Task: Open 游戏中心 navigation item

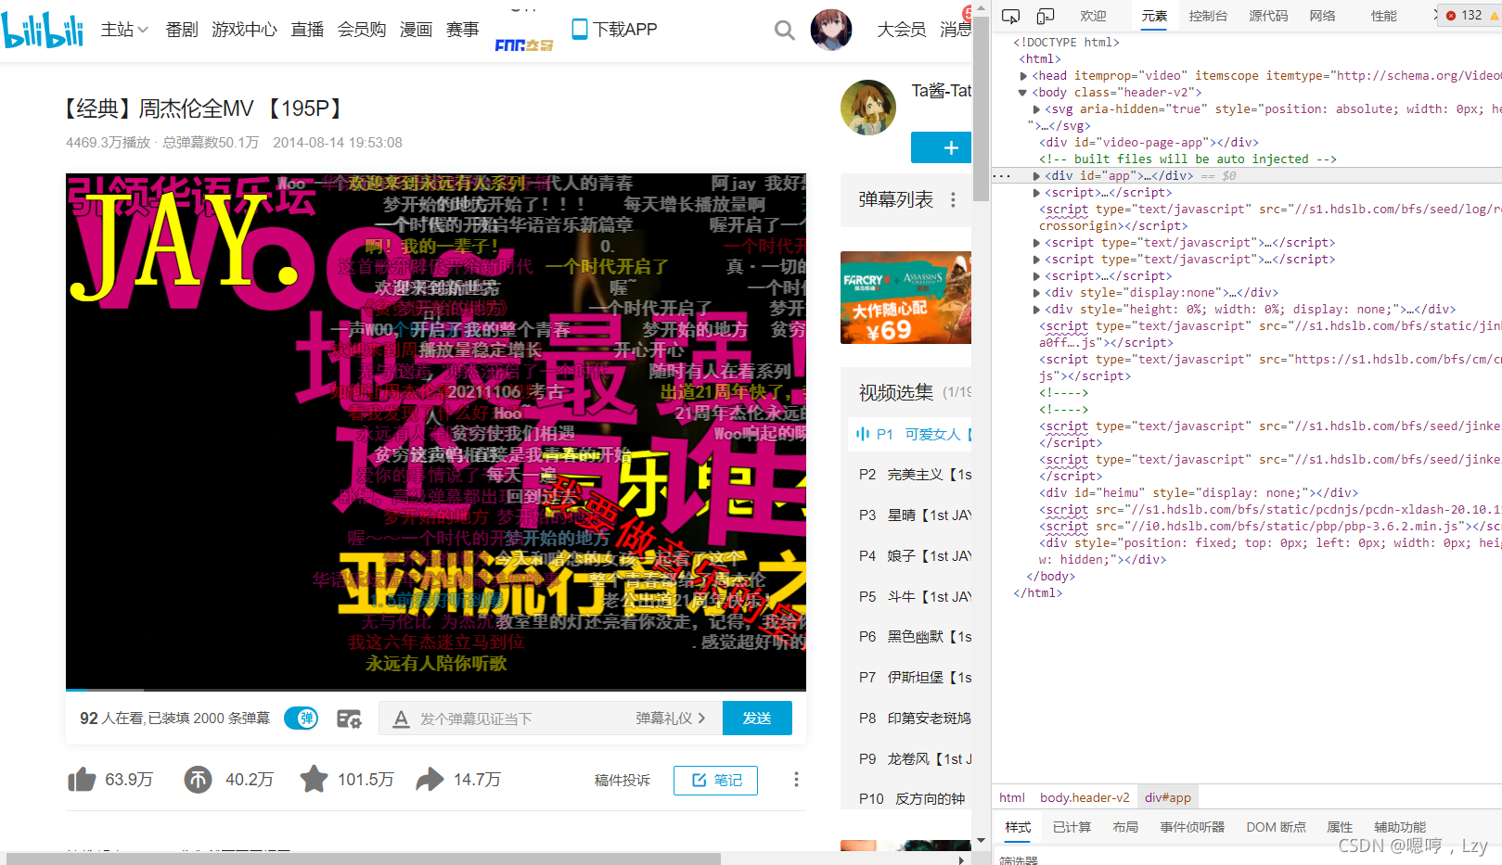Action: [244, 30]
